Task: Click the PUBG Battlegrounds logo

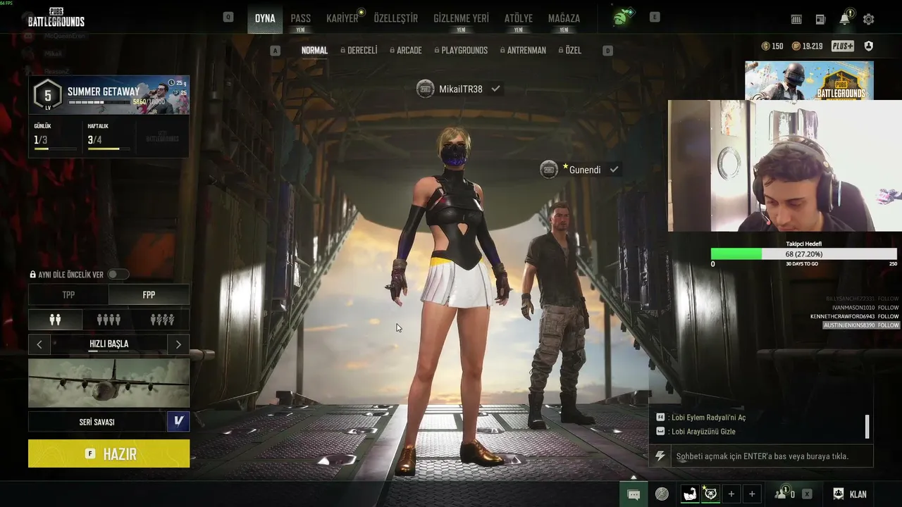Action: pos(56,18)
